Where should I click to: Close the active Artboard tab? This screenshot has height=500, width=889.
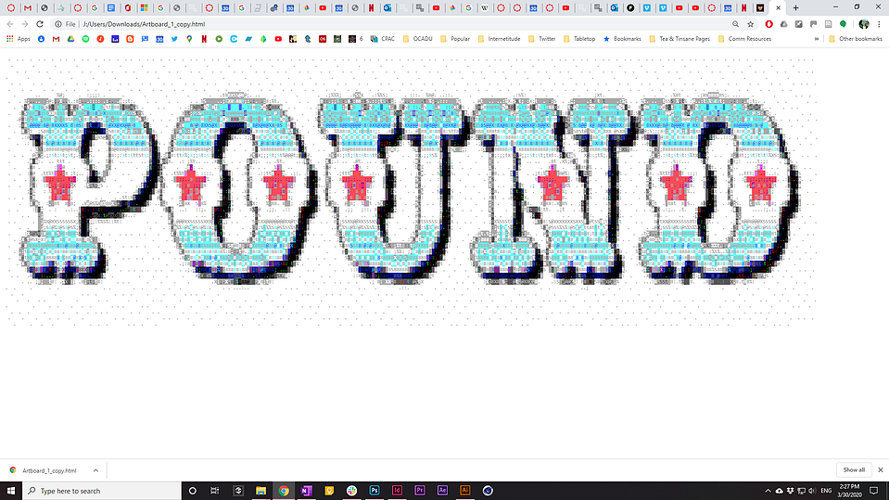[778, 8]
